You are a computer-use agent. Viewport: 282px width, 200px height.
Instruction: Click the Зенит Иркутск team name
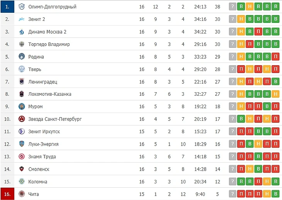point(44,131)
